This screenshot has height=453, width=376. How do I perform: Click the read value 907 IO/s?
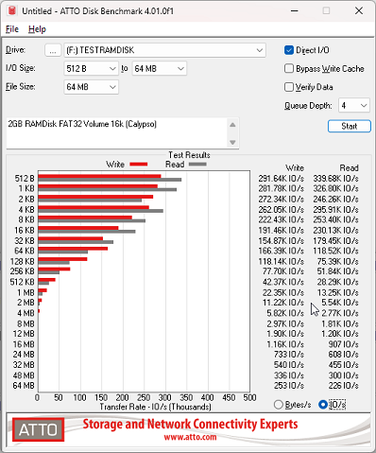343,344
